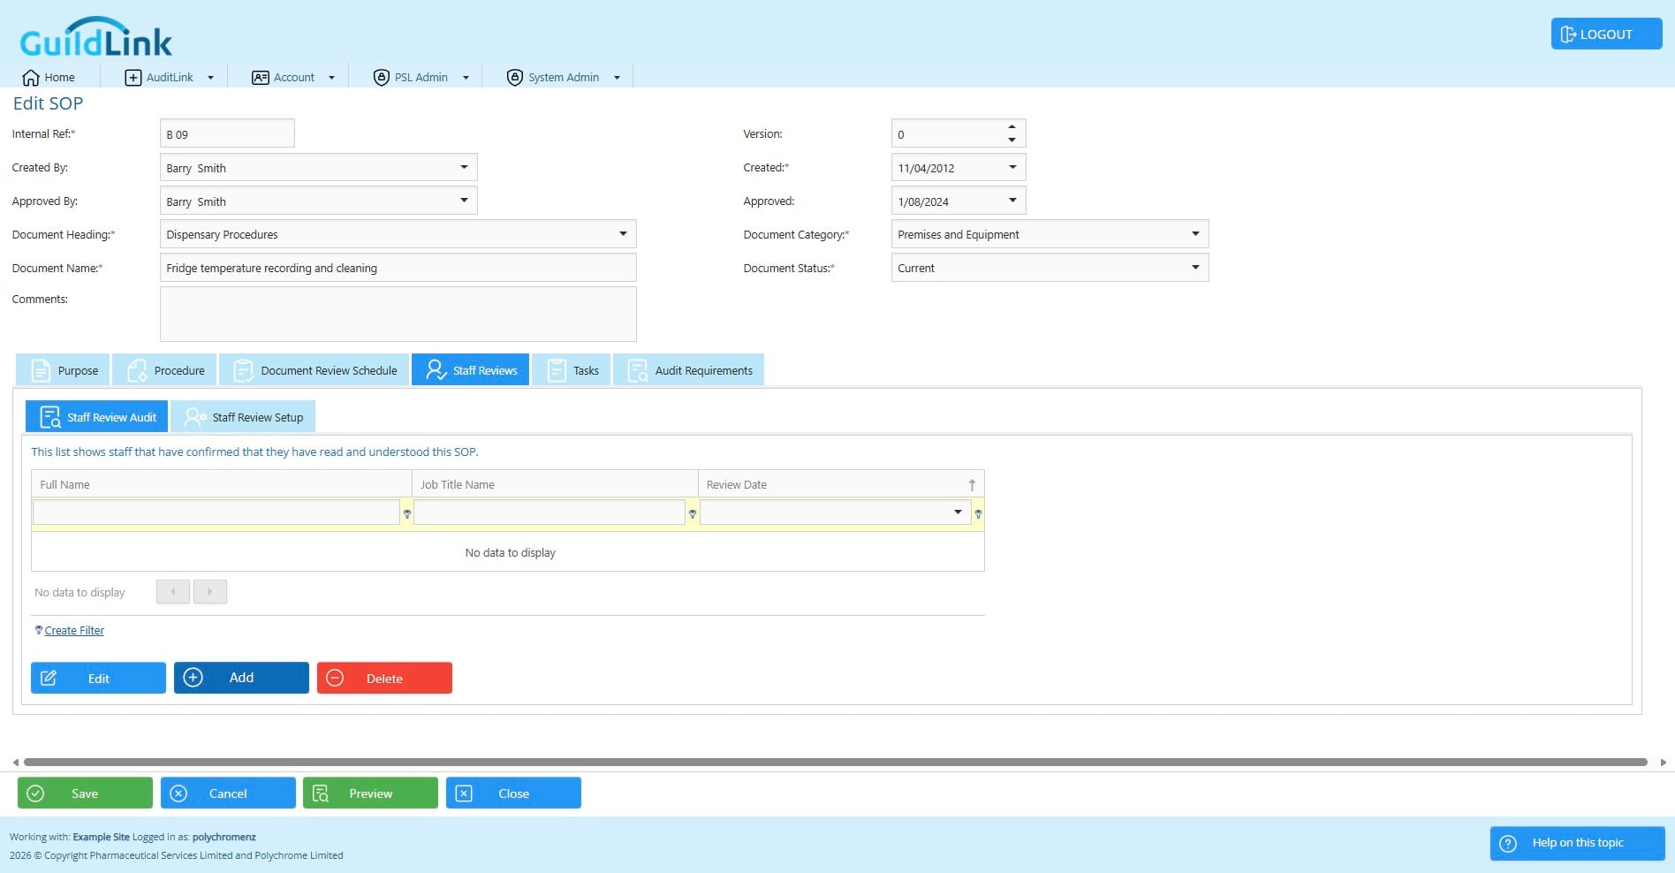The width and height of the screenshot is (1675, 873).
Task: Open the Document Review Schedule tab
Action: (x=315, y=370)
